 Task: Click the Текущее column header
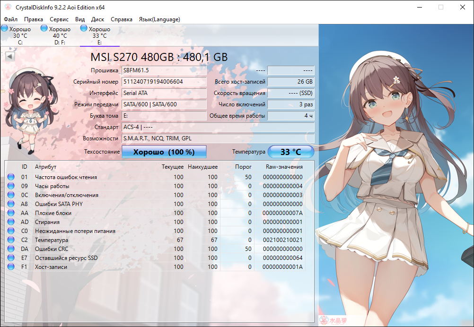[172, 167]
